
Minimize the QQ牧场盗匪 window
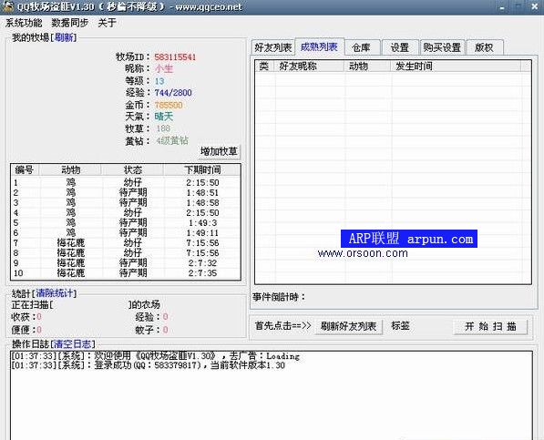502,6
